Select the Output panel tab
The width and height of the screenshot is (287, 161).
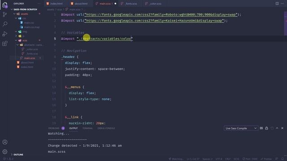point(74,128)
